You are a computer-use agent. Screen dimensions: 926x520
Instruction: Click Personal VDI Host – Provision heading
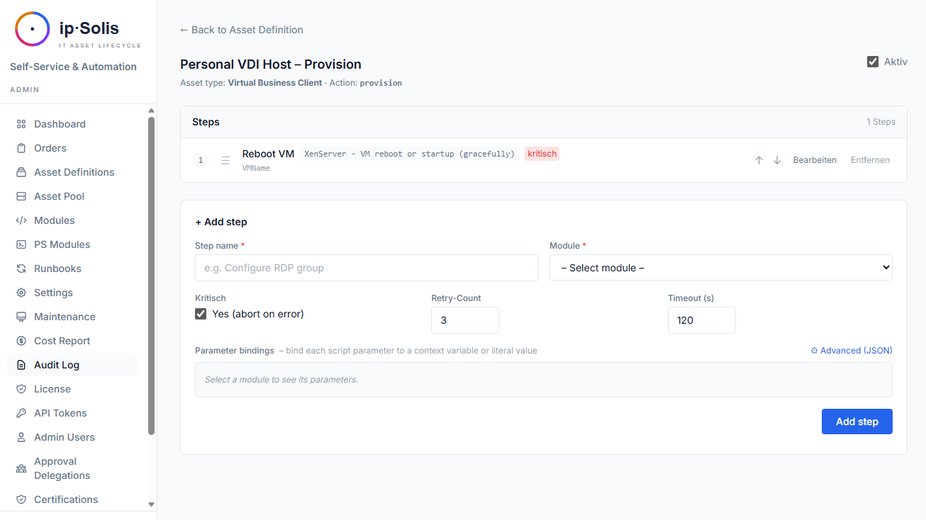pos(271,64)
